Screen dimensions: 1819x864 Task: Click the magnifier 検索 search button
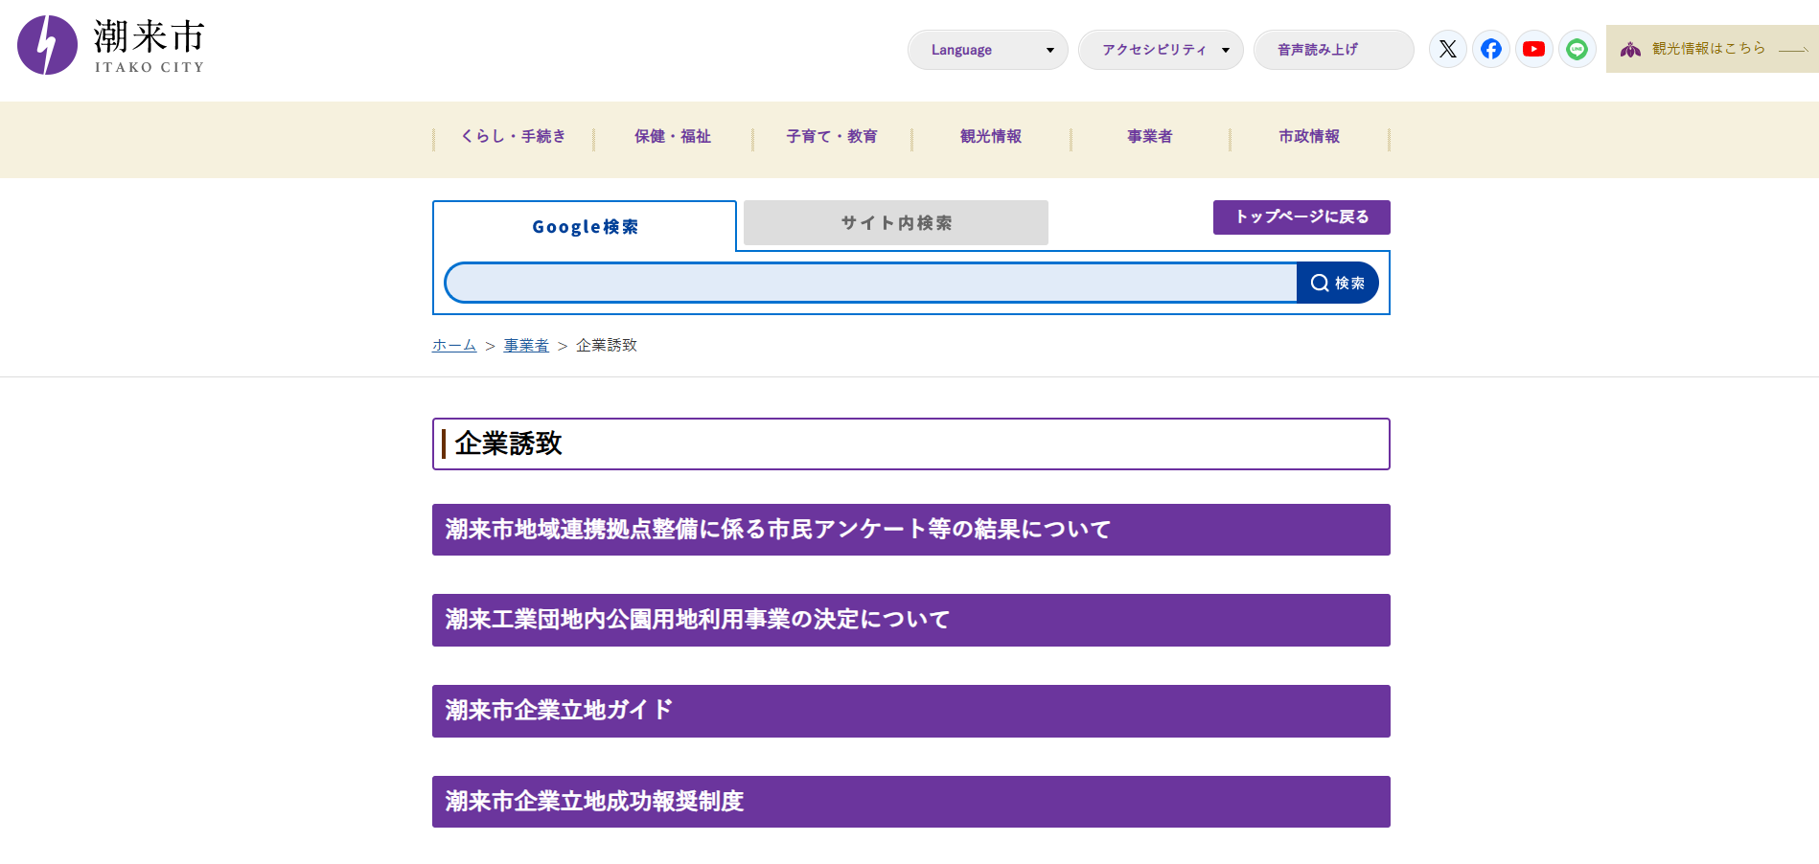(1338, 283)
